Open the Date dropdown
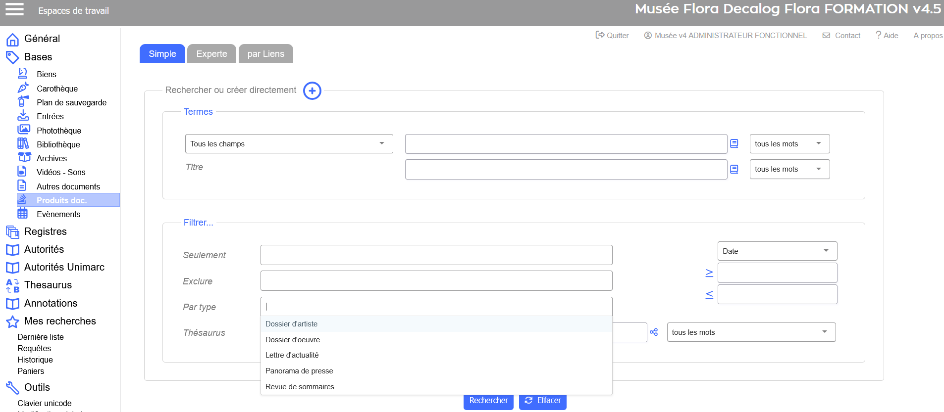Image resolution: width=944 pixels, height=412 pixels. (777, 251)
